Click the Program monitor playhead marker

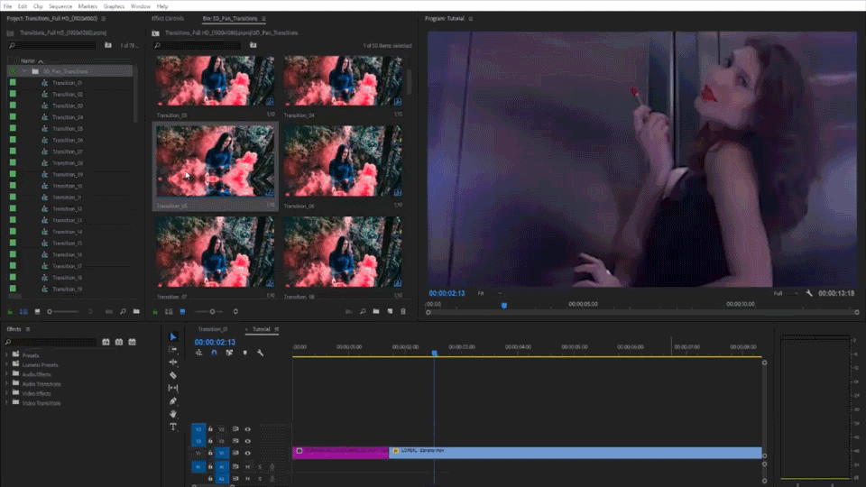503,306
